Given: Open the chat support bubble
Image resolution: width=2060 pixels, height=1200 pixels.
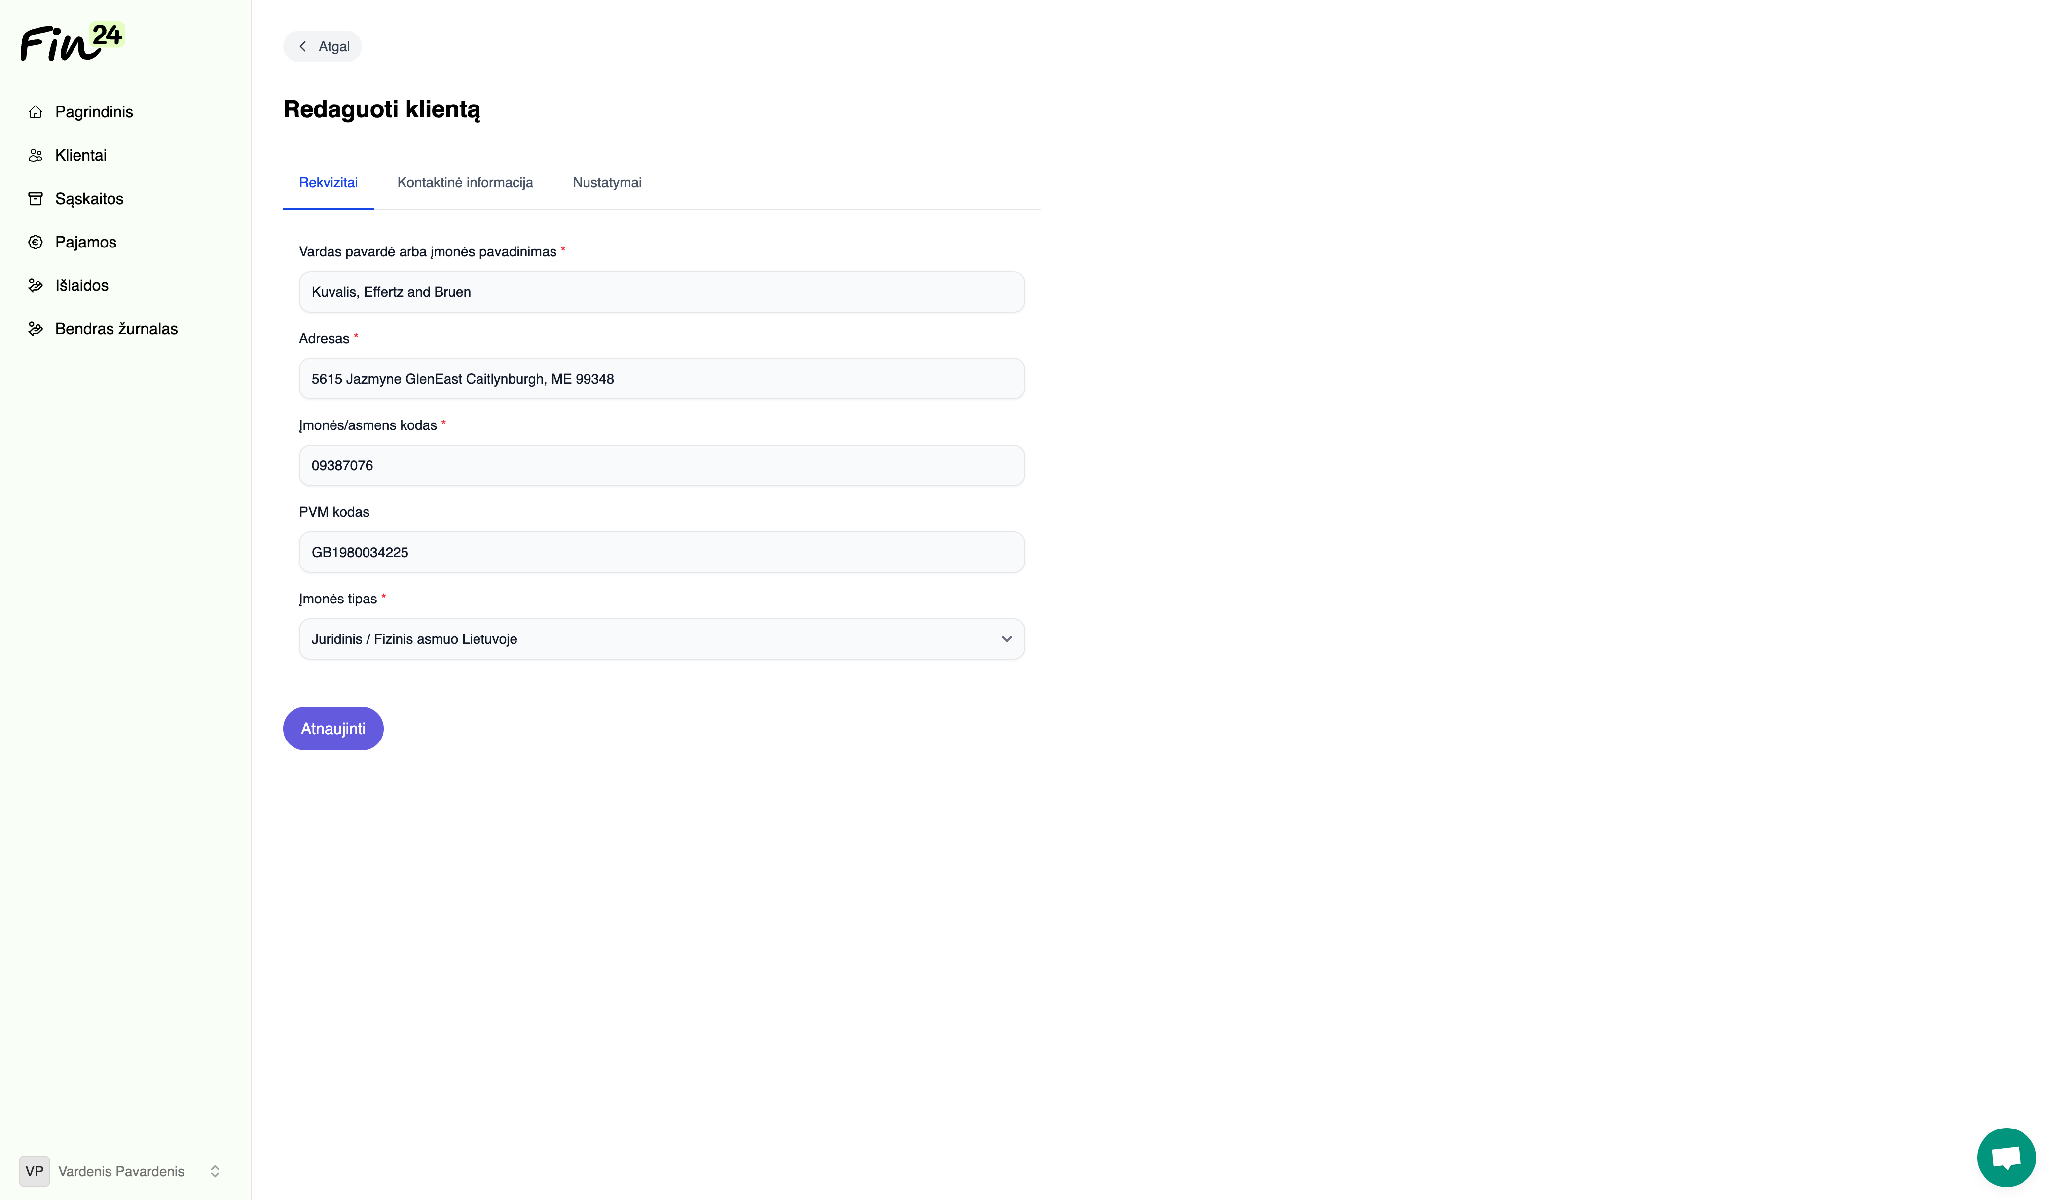Looking at the screenshot, I should click(x=2005, y=1157).
